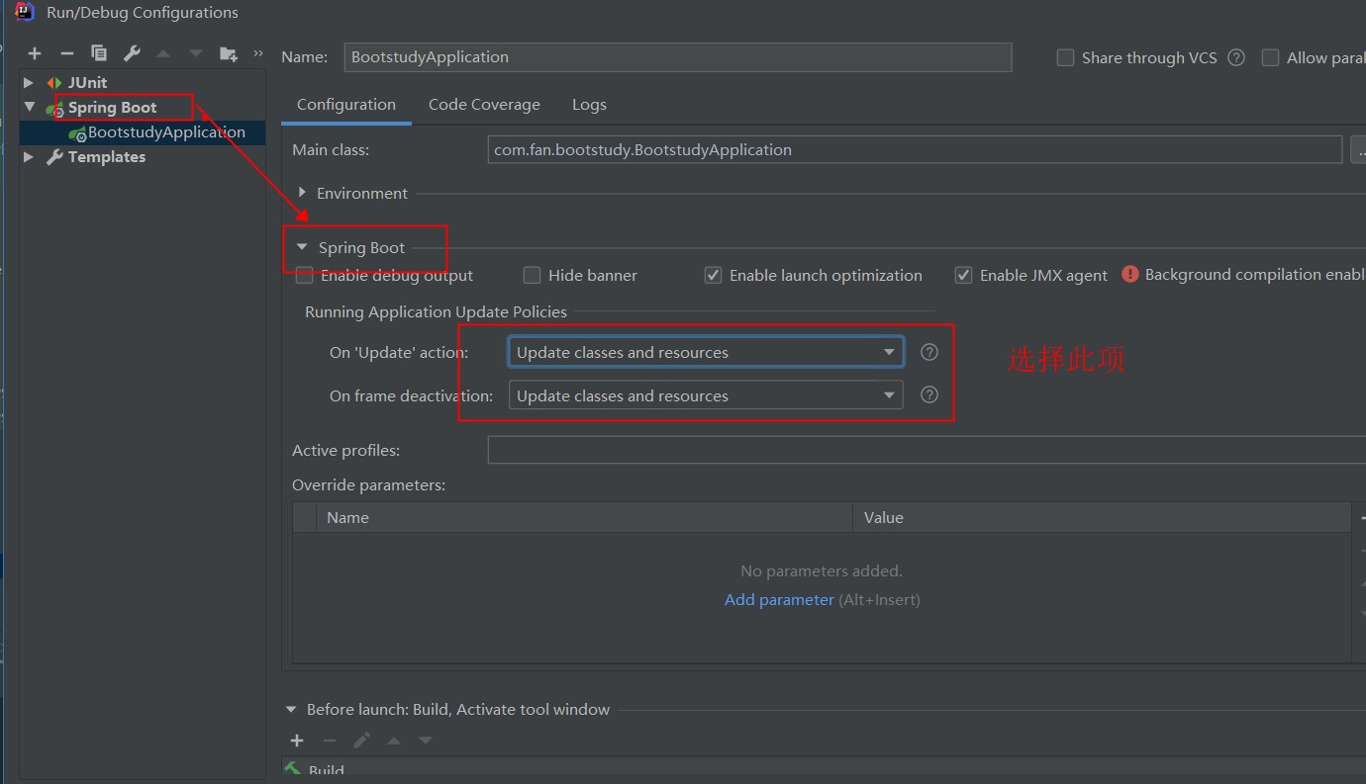1366x784 pixels.
Task: Browse main class with ellipsis button
Action: point(1358,149)
